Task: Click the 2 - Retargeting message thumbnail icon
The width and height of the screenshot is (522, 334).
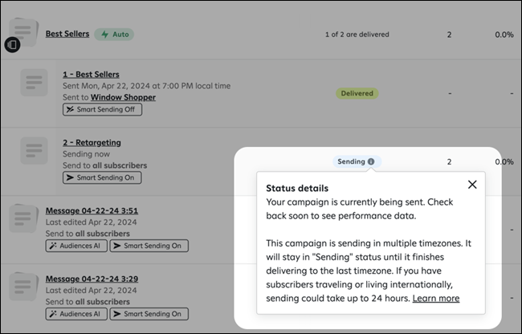Action: coord(34,151)
